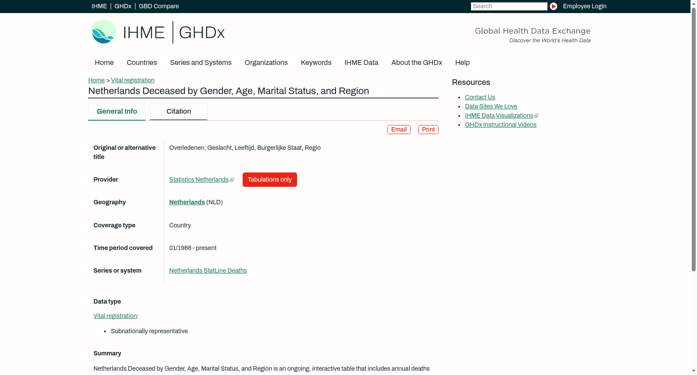Click the red search submit arrow icon
Viewport: 697px width, 375px height.
coord(553,6)
